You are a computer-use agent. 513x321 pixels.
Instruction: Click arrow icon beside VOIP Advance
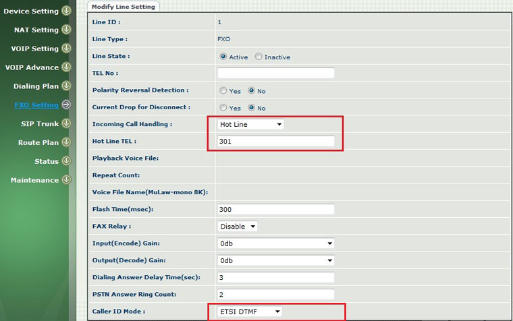tap(66, 67)
